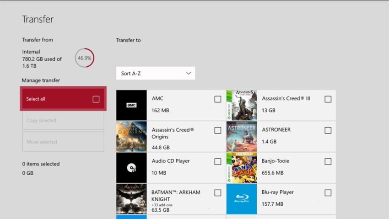Click the Blu-ray Player logo icon
This screenshot has height=219, width=389.
point(242,199)
